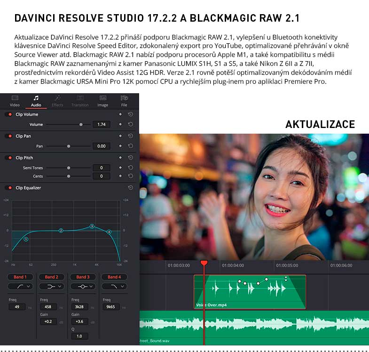
Task: Toggle Clip Volume enable switch
Action: tap(9, 114)
